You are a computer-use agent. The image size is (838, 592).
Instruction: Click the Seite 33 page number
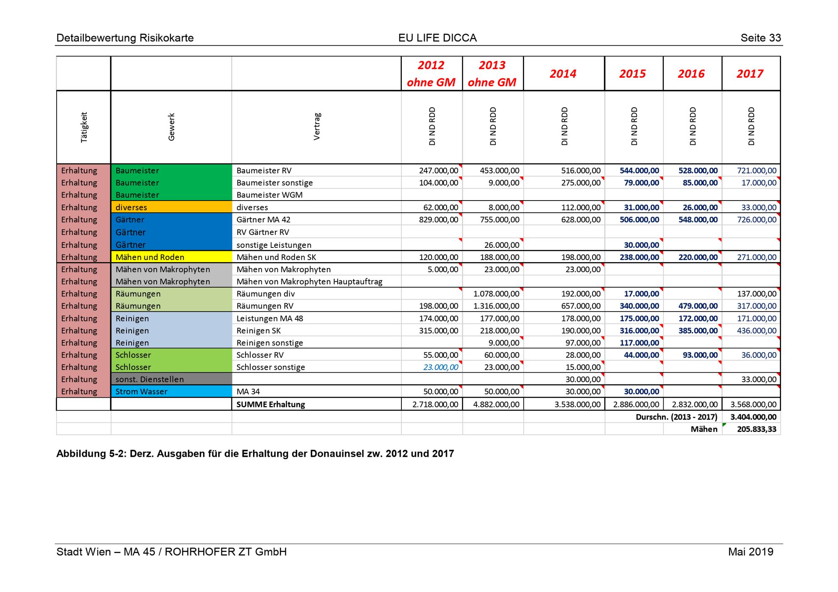click(760, 38)
